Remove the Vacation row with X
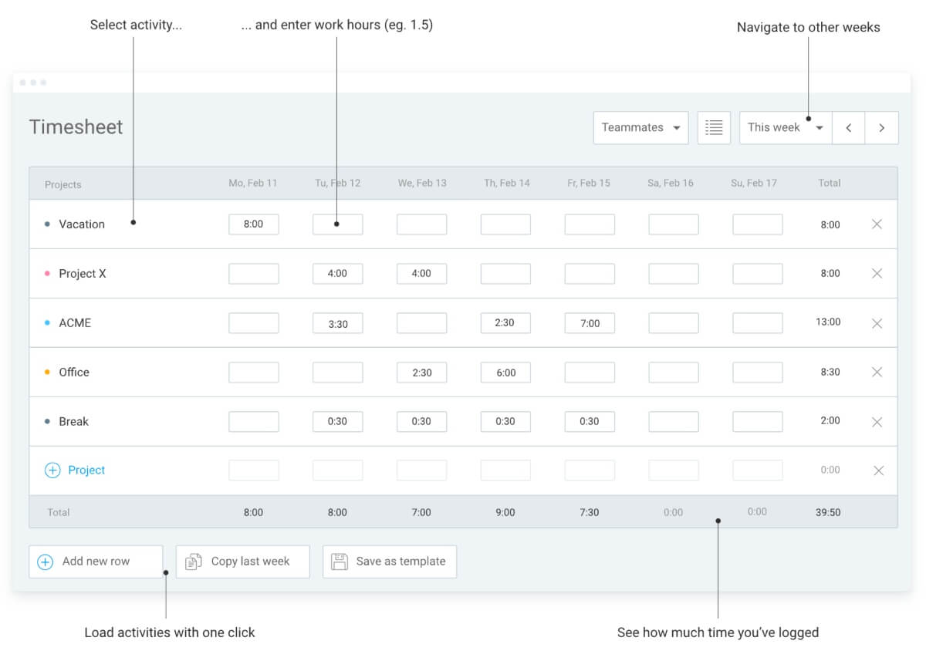The image size is (926, 661). [877, 224]
